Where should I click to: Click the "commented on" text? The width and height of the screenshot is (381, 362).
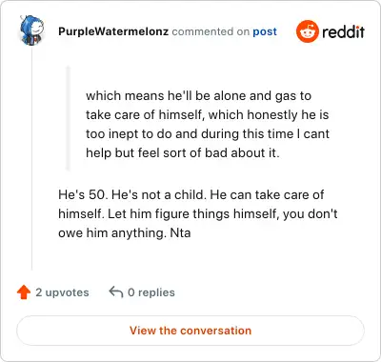(211, 31)
